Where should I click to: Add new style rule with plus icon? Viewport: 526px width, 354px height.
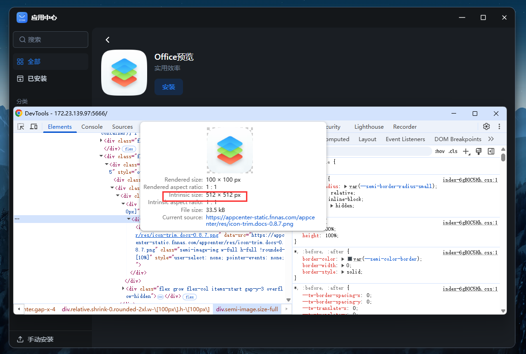(x=466, y=151)
